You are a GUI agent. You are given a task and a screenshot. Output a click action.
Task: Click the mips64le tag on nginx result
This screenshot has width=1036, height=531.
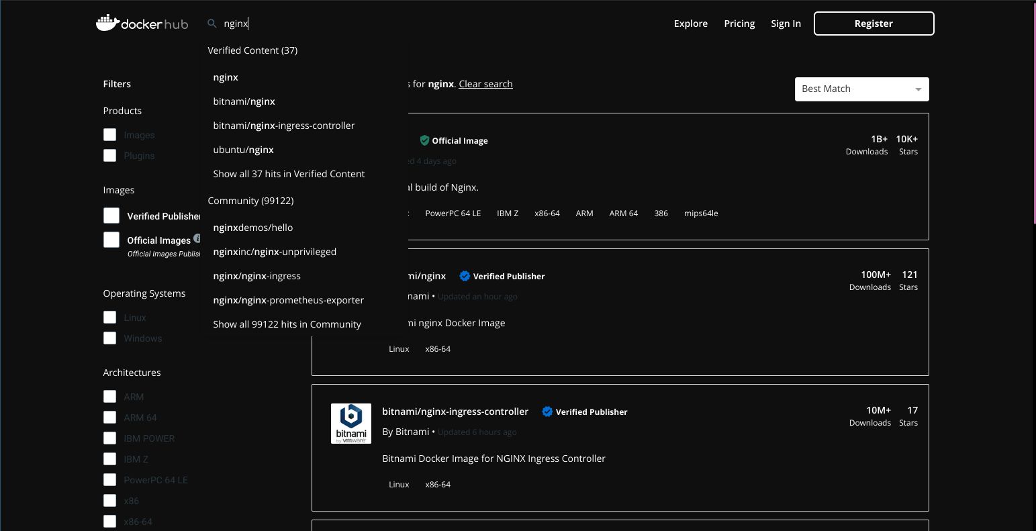(x=701, y=213)
